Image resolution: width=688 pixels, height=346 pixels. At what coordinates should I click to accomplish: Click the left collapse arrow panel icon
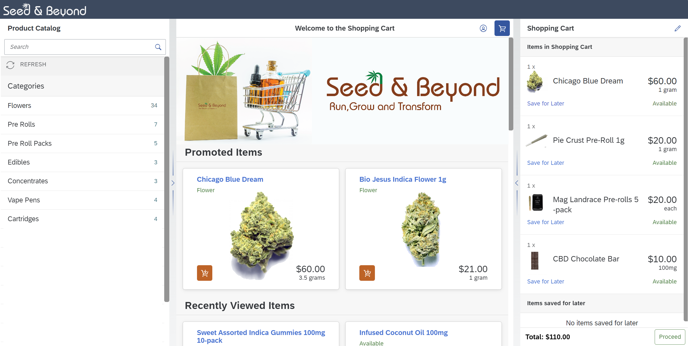pos(173,183)
